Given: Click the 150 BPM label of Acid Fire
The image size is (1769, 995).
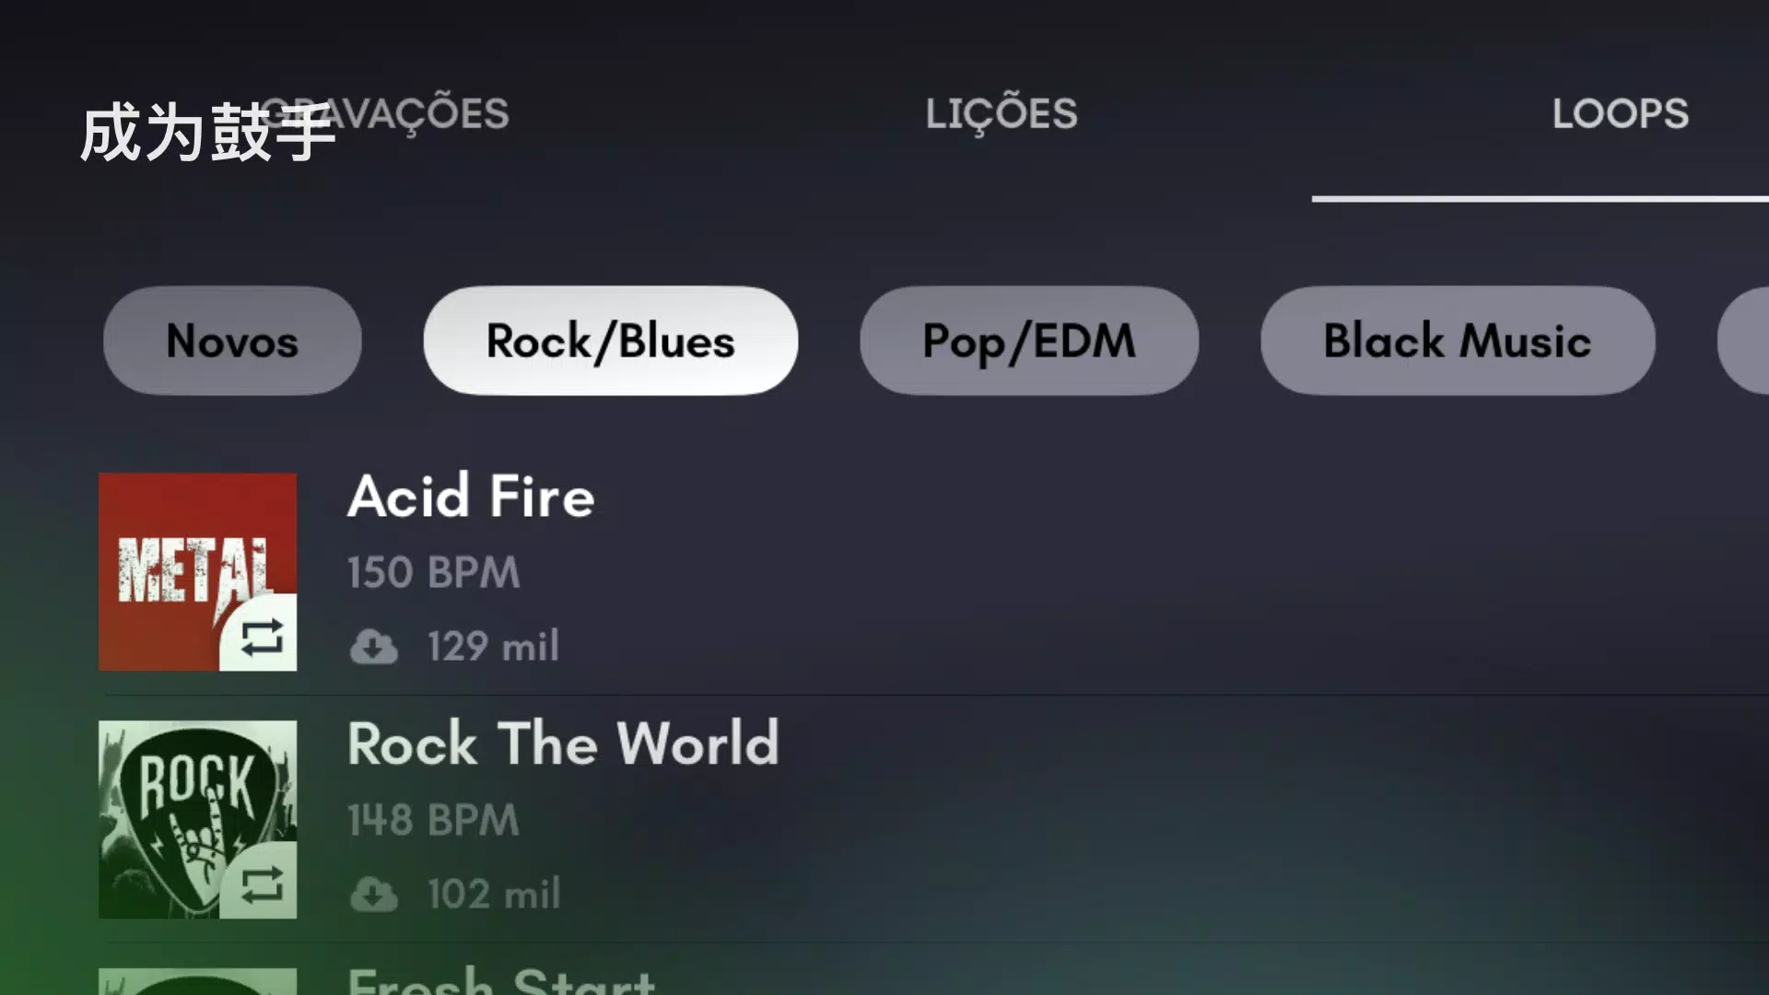Looking at the screenshot, I should (433, 572).
